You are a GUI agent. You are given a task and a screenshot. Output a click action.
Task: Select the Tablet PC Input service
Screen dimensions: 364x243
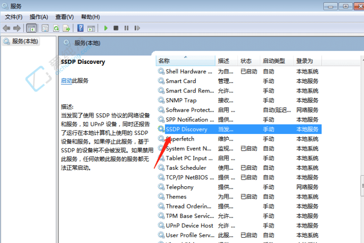[x=239, y=158]
